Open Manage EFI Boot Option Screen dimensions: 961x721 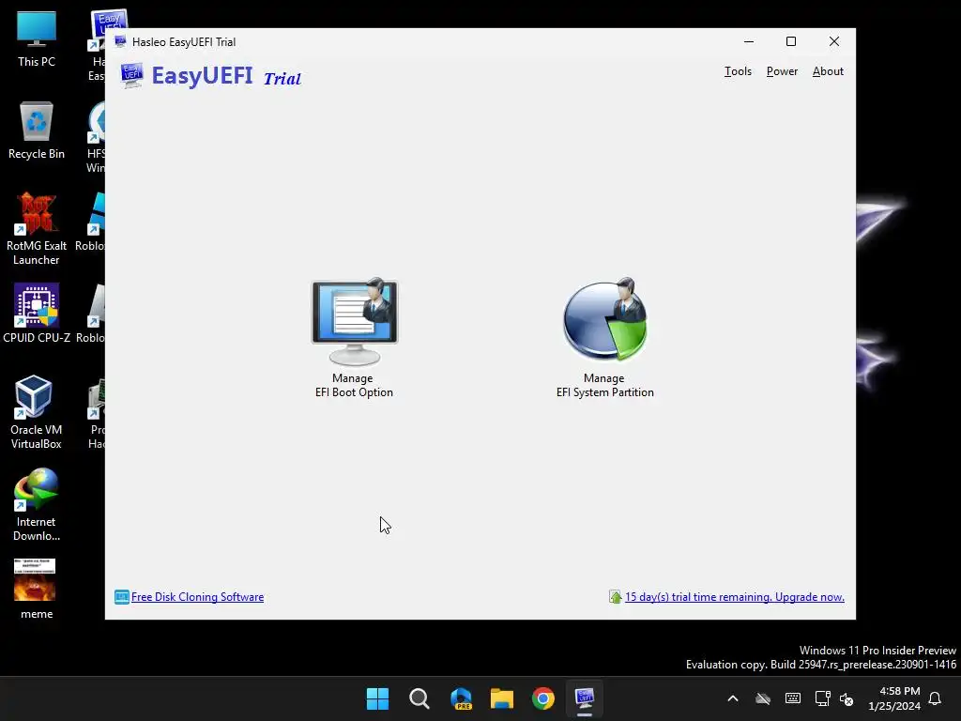click(354, 337)
